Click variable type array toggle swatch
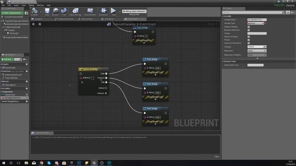 click(265, 24)
